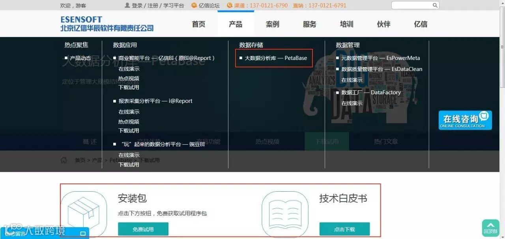
Task: Click the phone icon beside 渠道
Action: [230, 6]
